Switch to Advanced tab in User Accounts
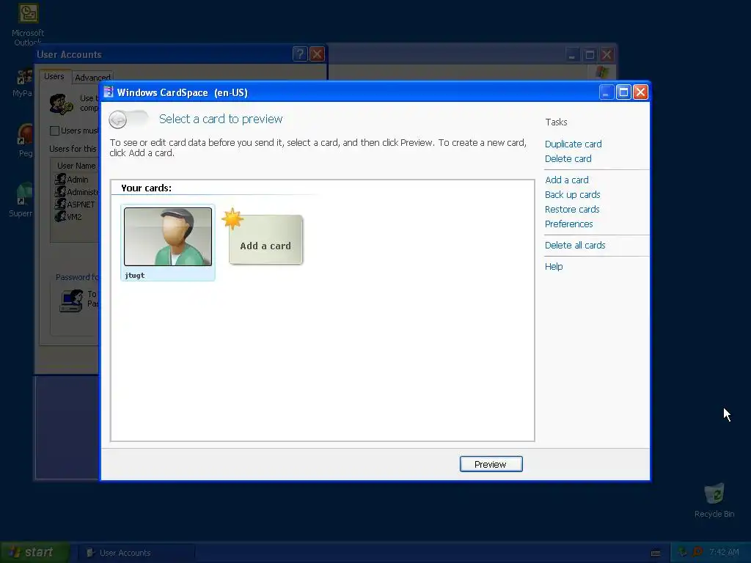The height and width of the screenshot is (563, 751). pyautogui.click(x=92, y=78)
